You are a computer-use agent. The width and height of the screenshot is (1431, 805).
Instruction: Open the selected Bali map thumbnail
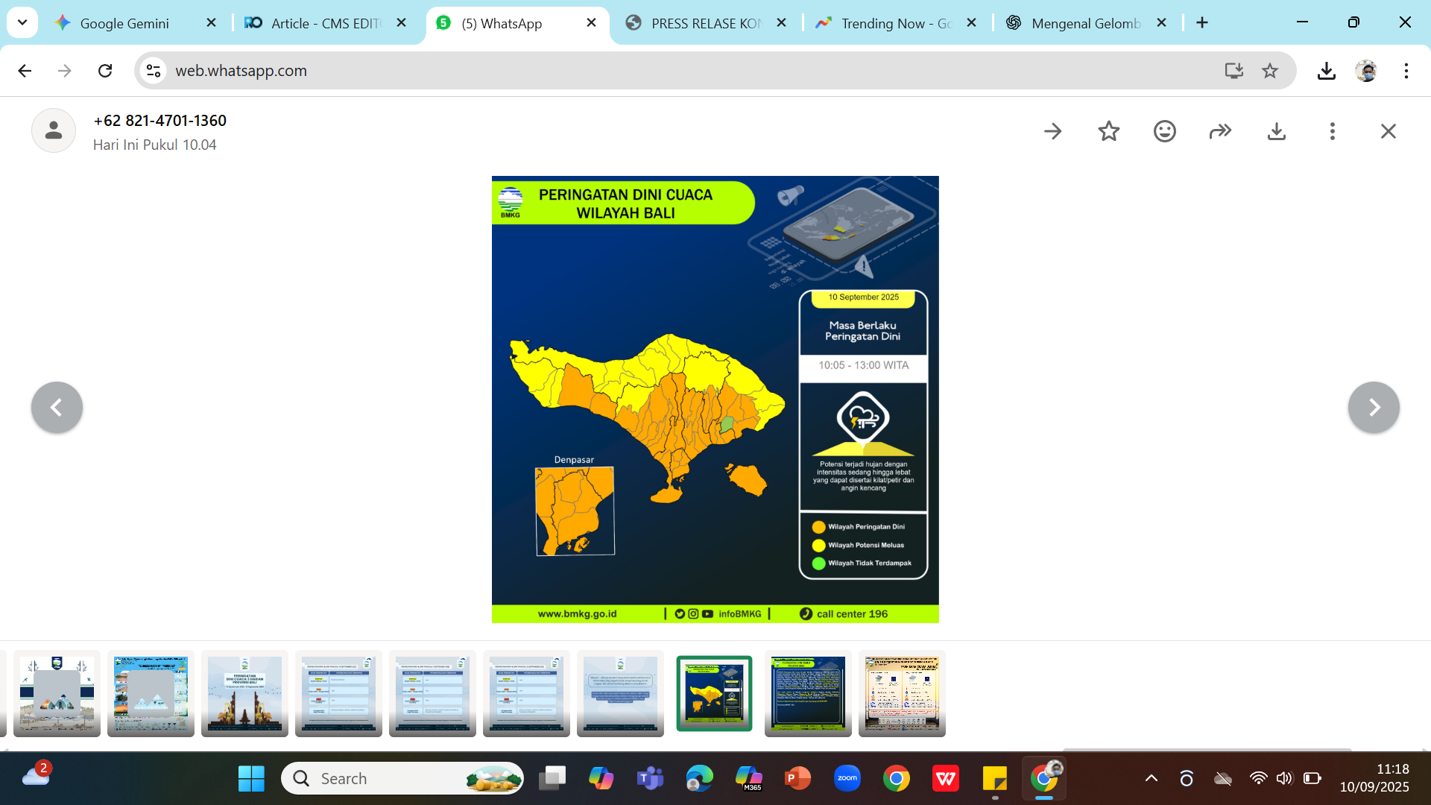click(x=714, y=693)
